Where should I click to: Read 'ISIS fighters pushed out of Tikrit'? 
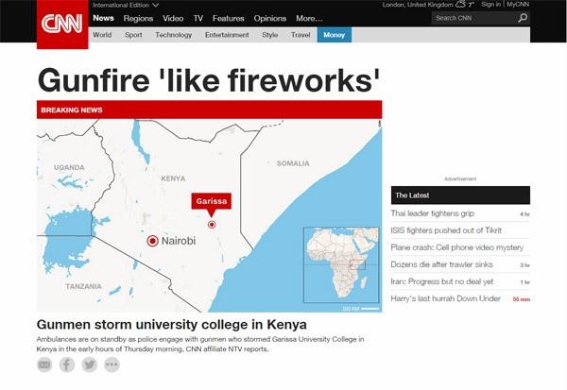click(446, 230)
